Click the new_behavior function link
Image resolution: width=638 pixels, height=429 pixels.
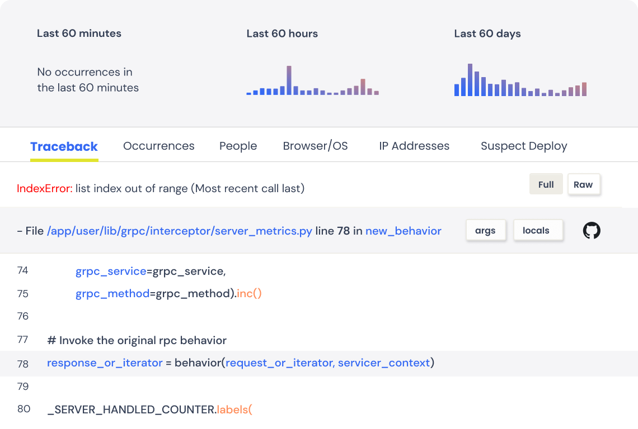403,230
